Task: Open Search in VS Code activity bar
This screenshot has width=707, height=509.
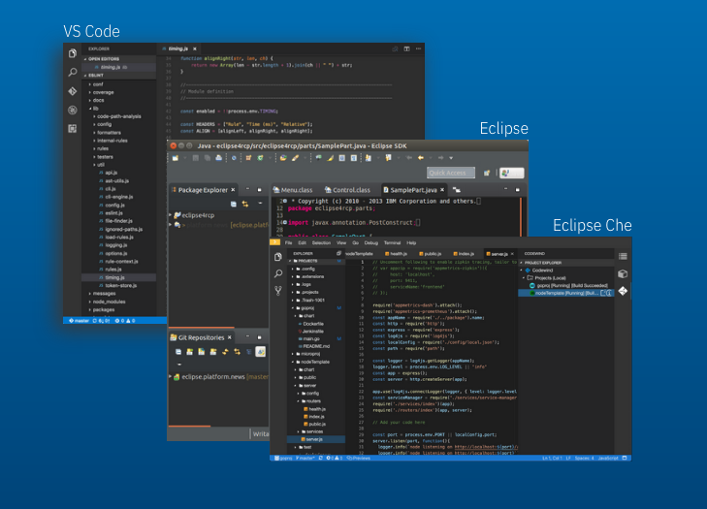Action: [x=72, y=72]
